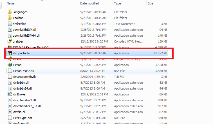Click the idmantypeinfo.tlb file icon
213x124 pixels.
tap(10, 77)
